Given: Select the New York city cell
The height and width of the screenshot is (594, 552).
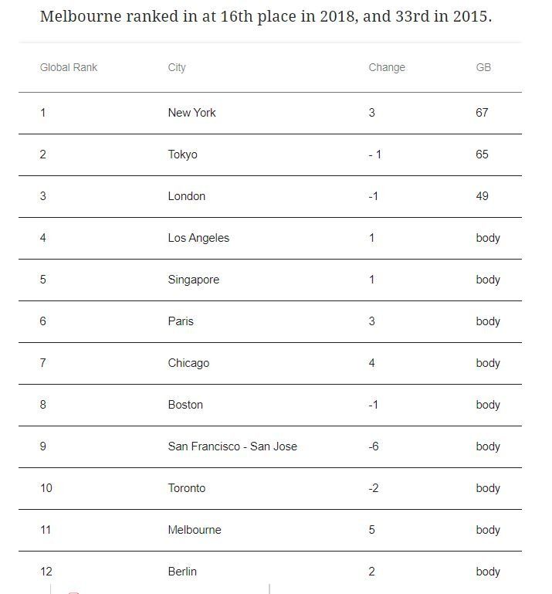Looking at the screenshot, I should [192, 113].
